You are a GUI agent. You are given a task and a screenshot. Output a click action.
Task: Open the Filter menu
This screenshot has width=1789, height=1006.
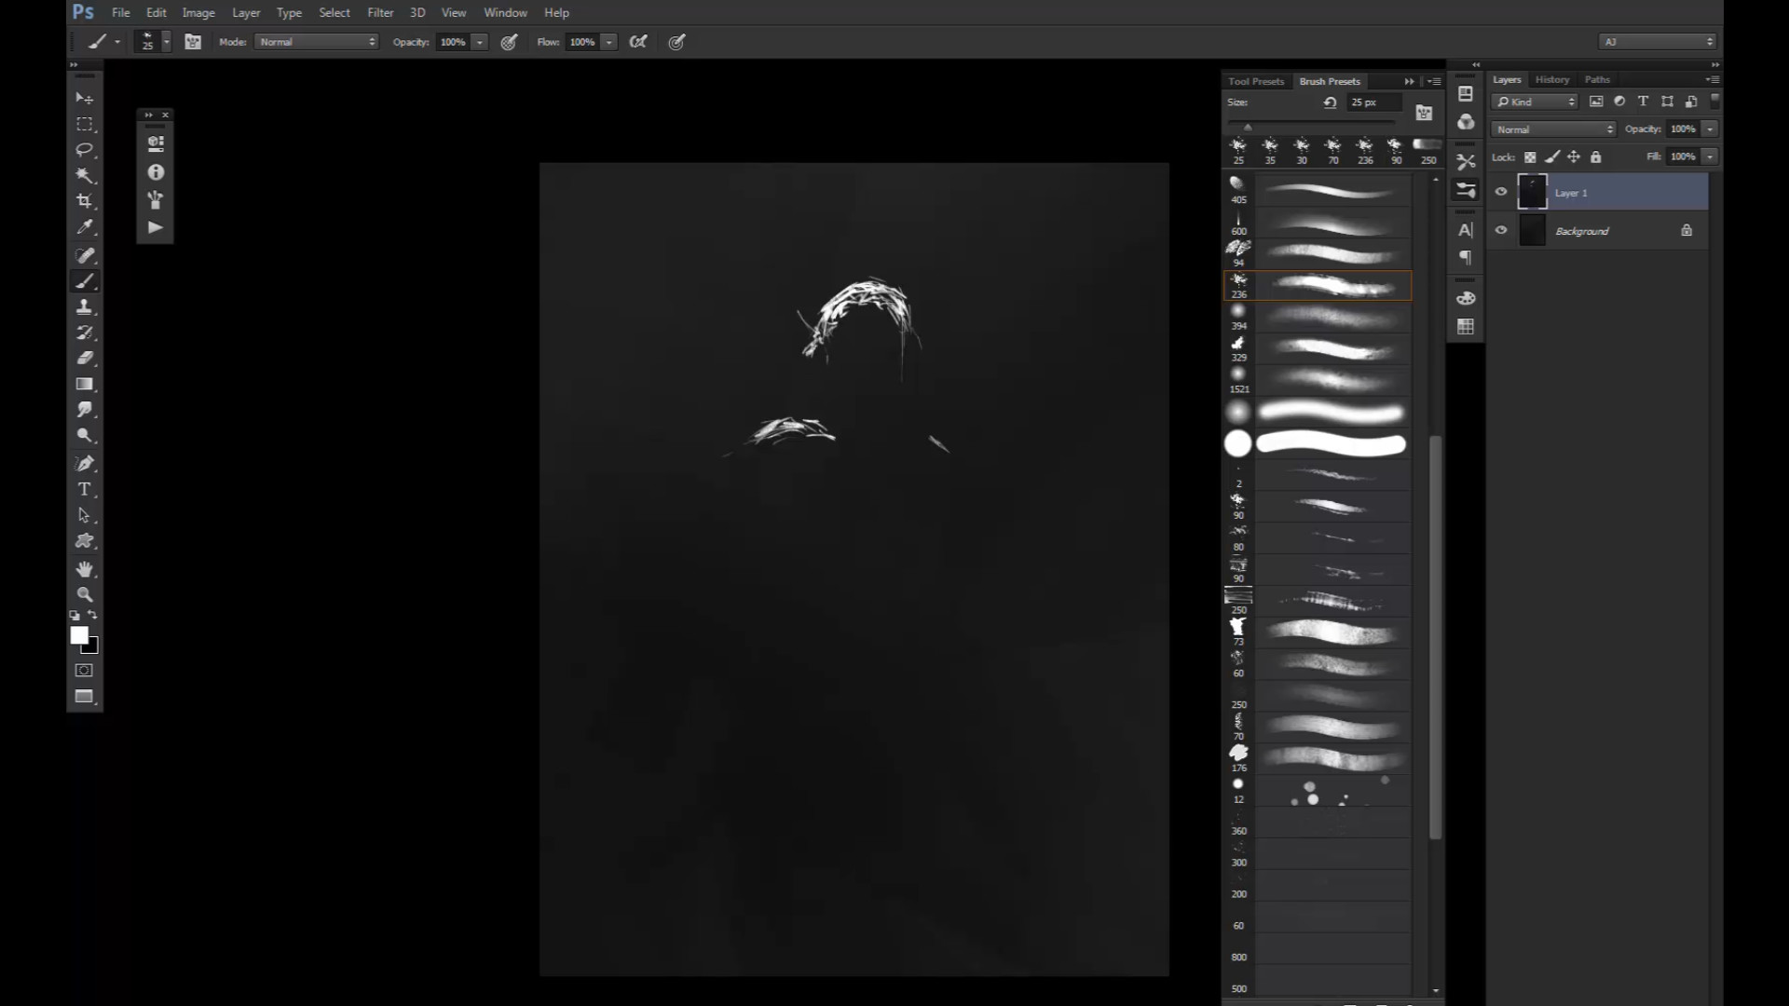point(380,12)
